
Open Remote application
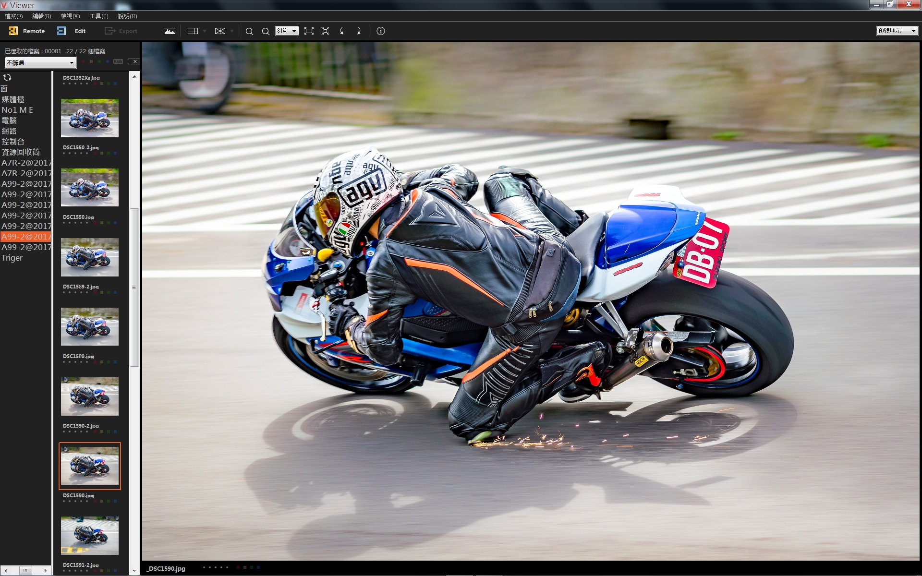[27, 31]
